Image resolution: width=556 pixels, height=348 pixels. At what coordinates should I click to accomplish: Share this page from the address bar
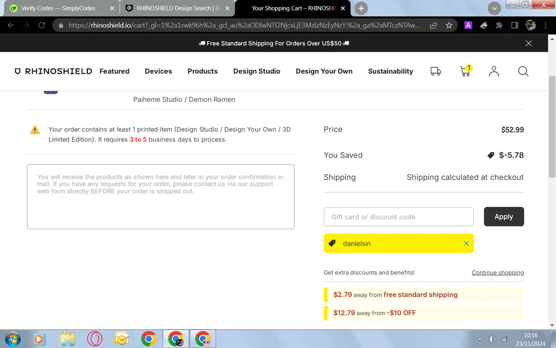[x=433, y=25]
